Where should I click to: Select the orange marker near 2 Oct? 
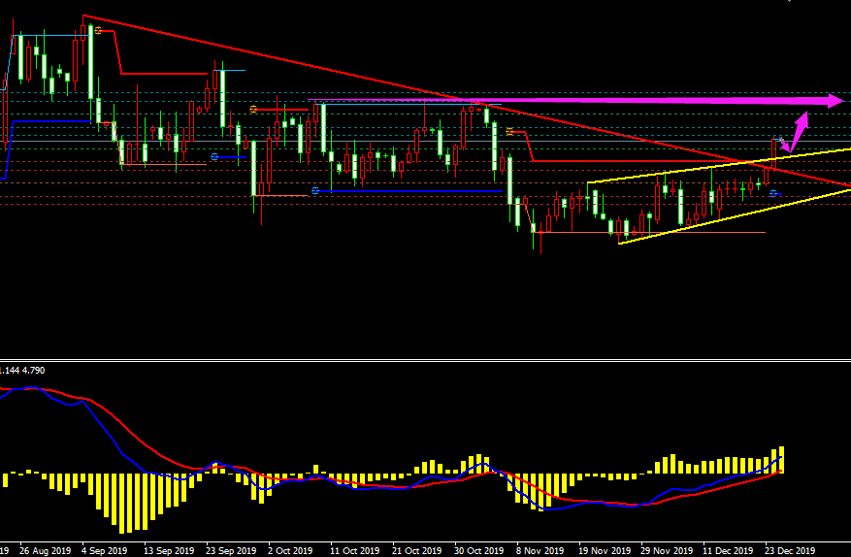pyautogui.click(x=253, y=110)
